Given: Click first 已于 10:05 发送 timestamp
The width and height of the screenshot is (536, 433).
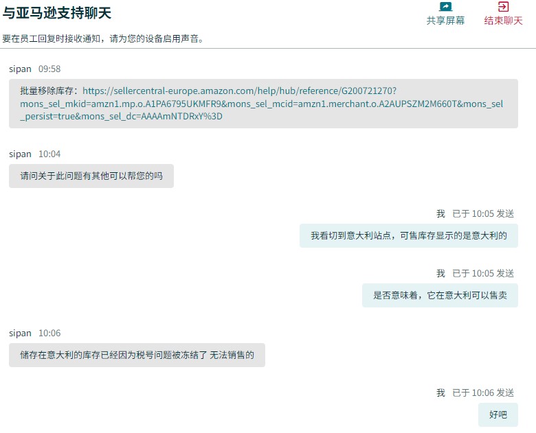Looking at the screenshot, I should pyautogui.click(x=483, y=214).
